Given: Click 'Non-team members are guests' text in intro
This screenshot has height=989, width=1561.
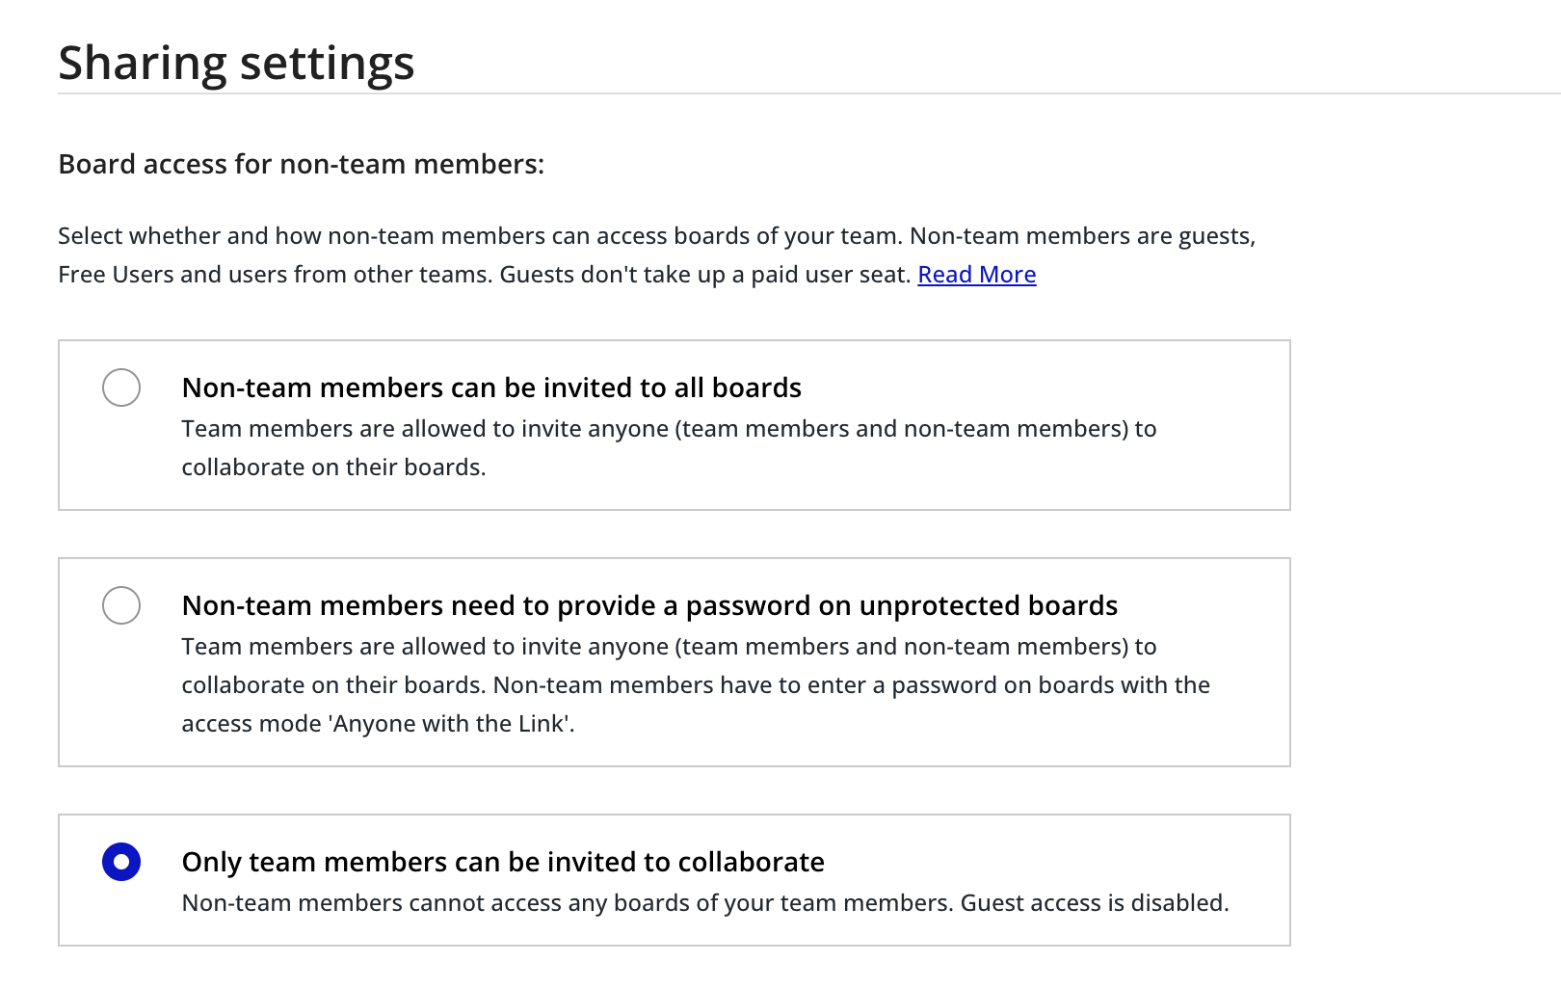Looking at the screenshot, I should [1081, 236].
